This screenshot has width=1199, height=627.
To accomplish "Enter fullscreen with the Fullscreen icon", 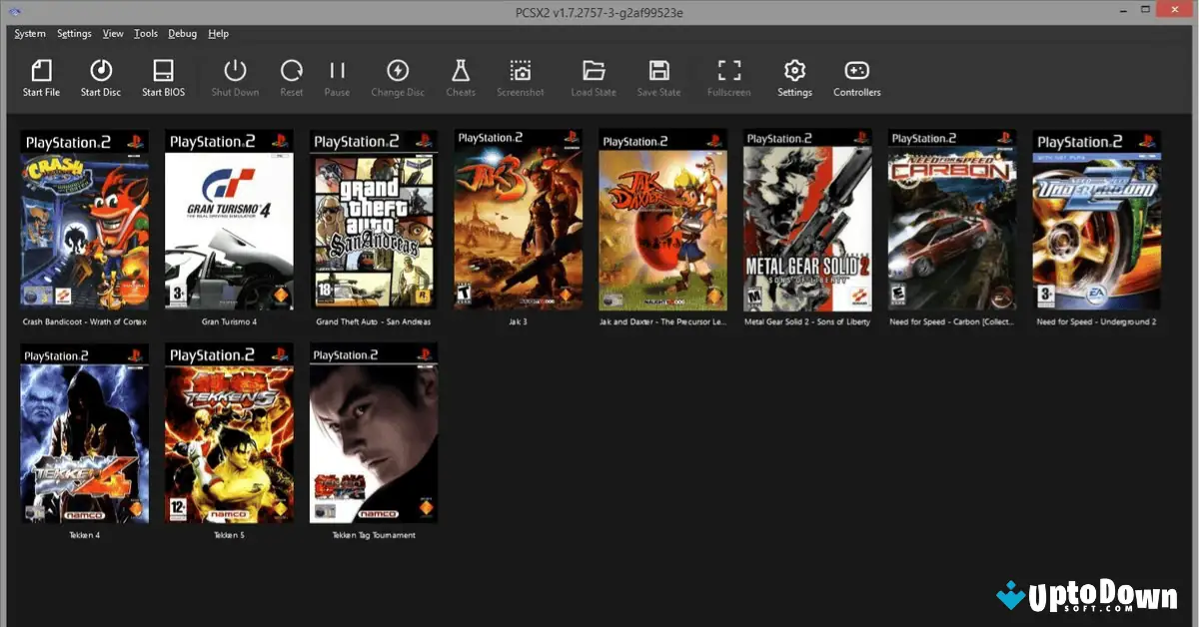I will pos(728,73).
